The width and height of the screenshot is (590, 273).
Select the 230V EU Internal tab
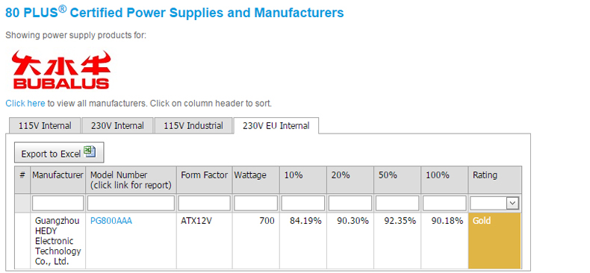point(276,125)
